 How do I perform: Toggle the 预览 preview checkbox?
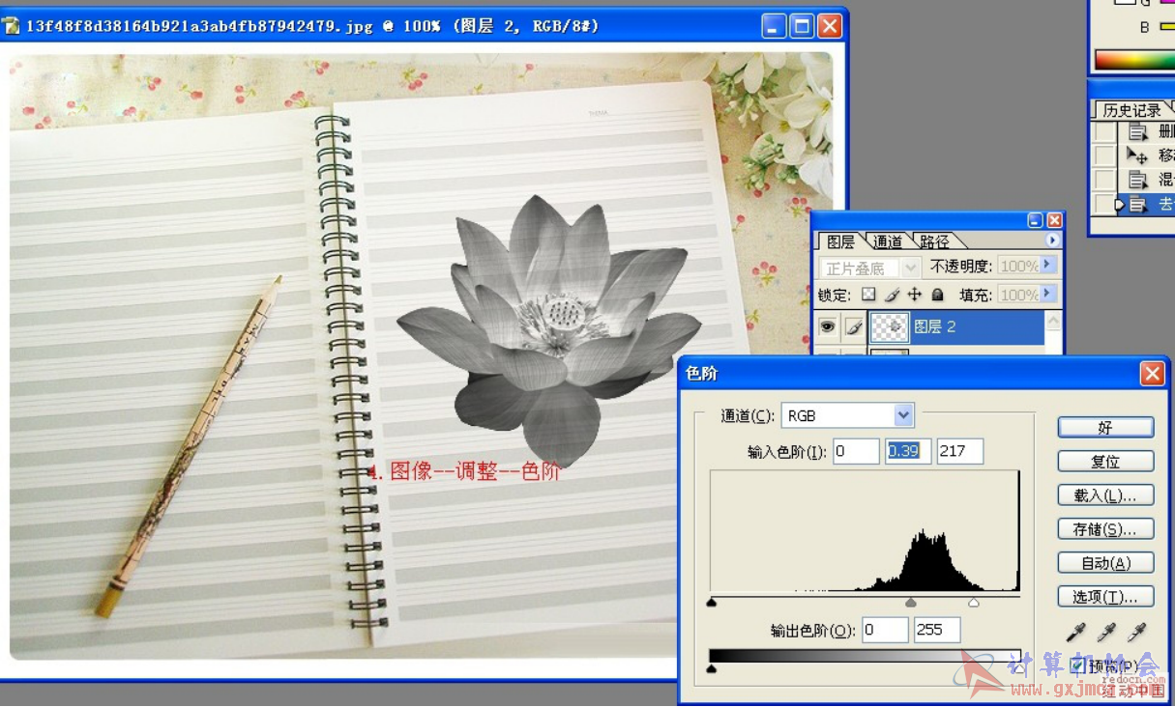1076,666
